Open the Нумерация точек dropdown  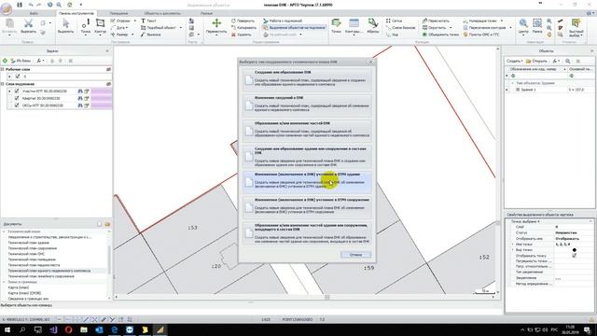click(x=501, y=21)
